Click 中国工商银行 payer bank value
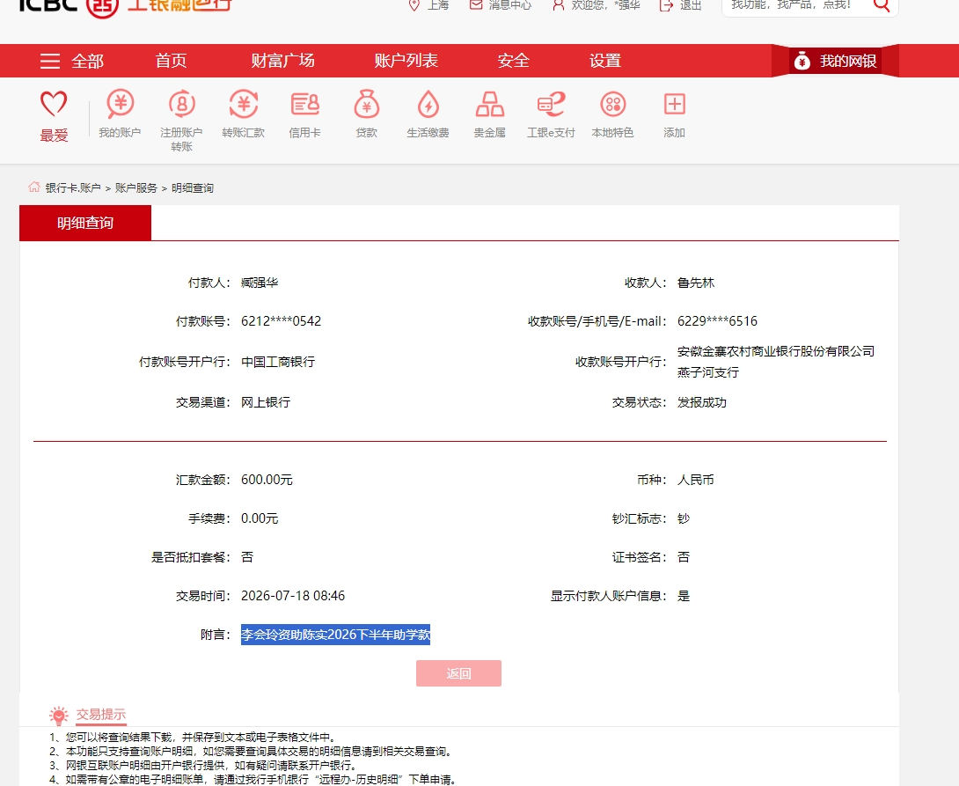 [278, 362]
